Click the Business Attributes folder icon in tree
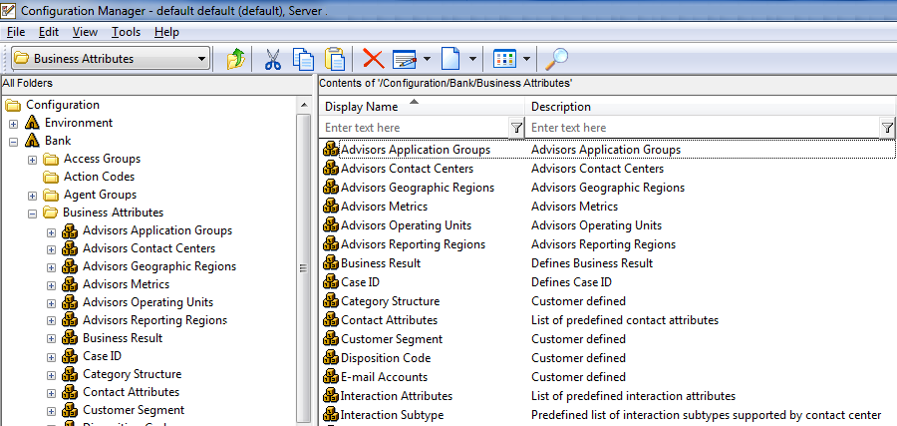Viewport: 897px width, 426px height. pyautogui.click(x=51, y=213)
